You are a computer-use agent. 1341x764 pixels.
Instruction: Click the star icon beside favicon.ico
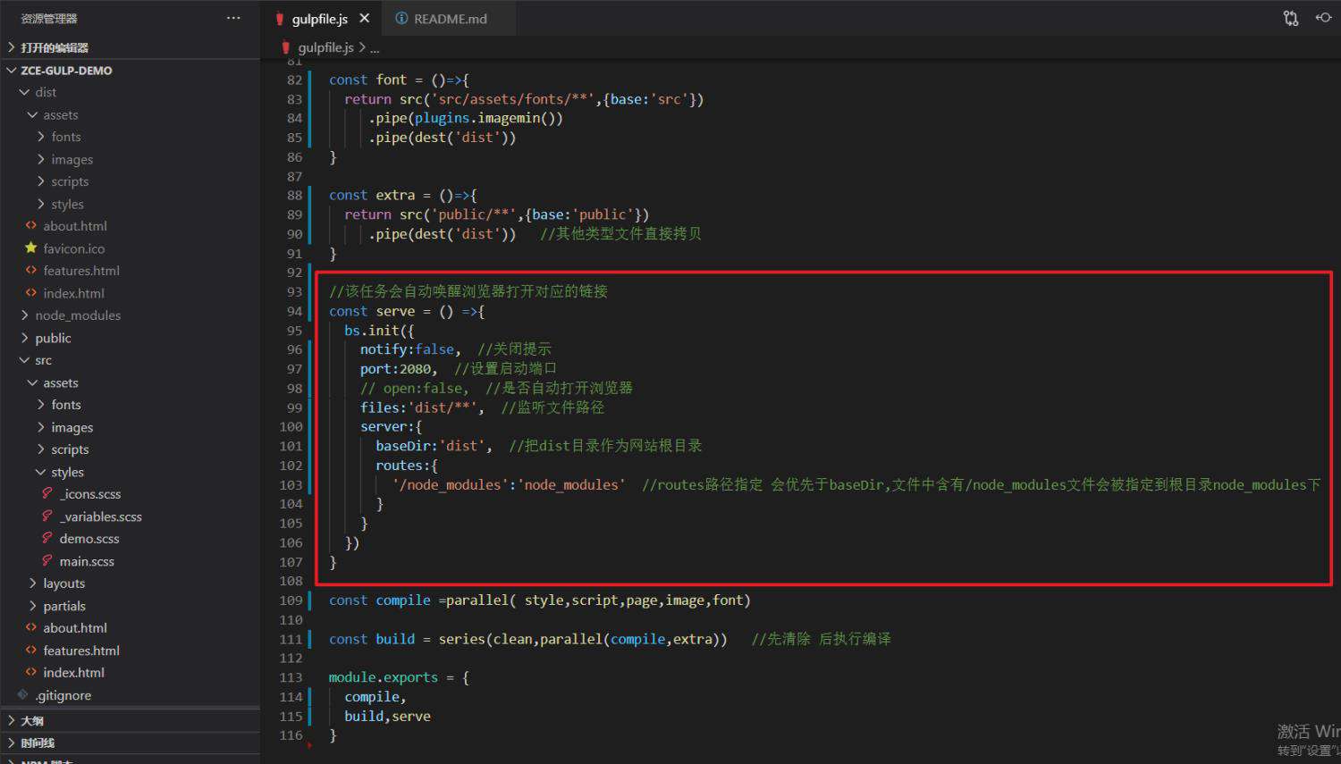(31, 248)
